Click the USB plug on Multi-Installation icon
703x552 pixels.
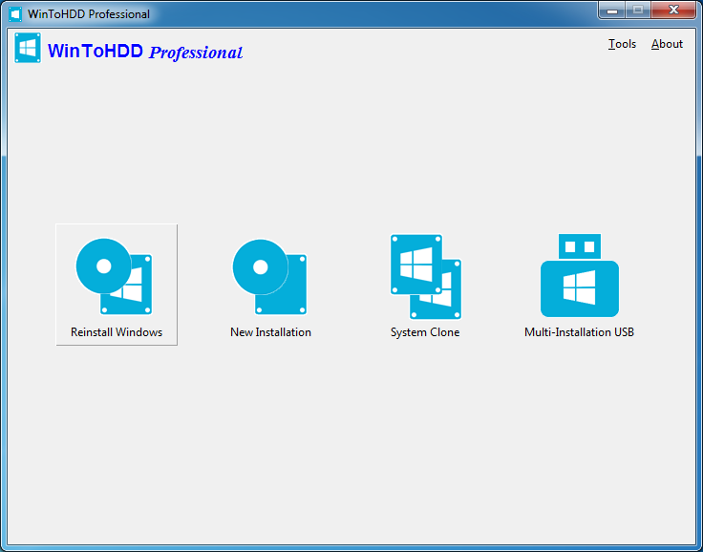point(579,246)
